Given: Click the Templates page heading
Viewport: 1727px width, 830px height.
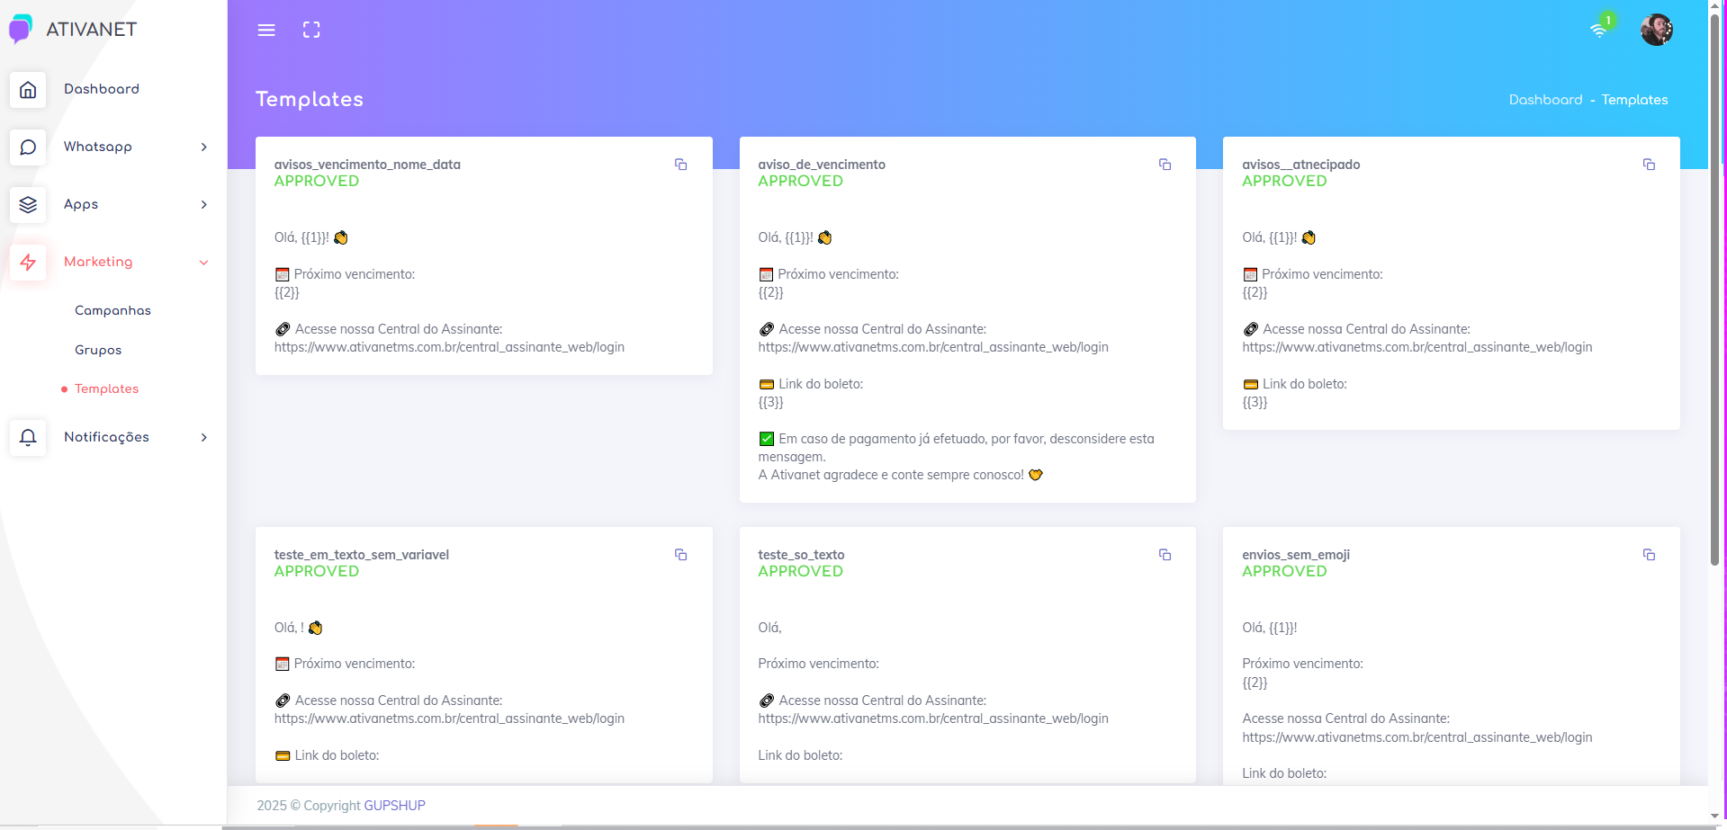Looking at the screenshot, I should click(310, 99).
